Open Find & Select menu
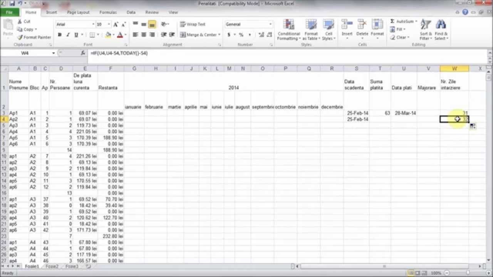 point(441,30)
